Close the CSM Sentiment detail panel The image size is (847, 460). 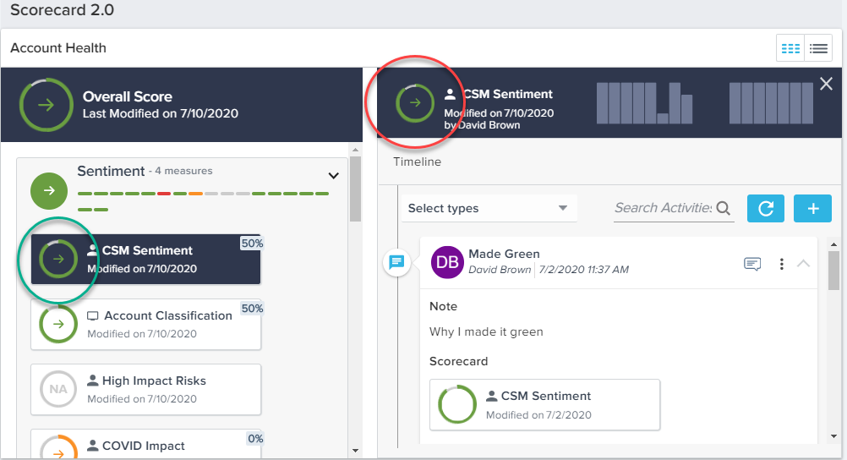[x=826, y=84]
